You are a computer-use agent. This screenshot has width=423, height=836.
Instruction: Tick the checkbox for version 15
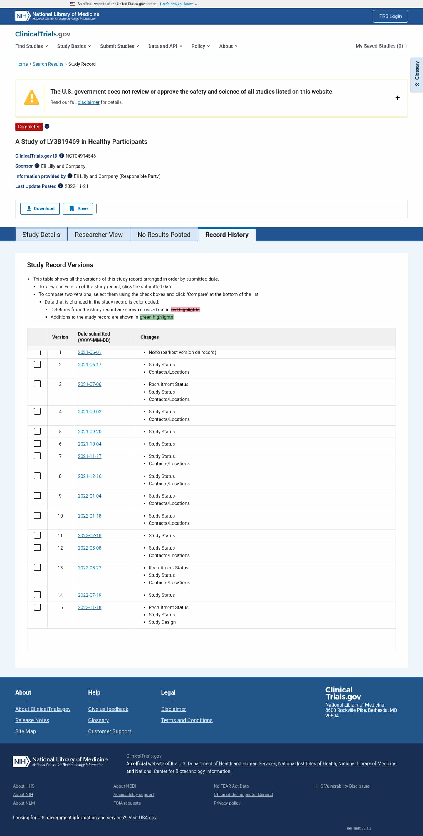[37, 607]
